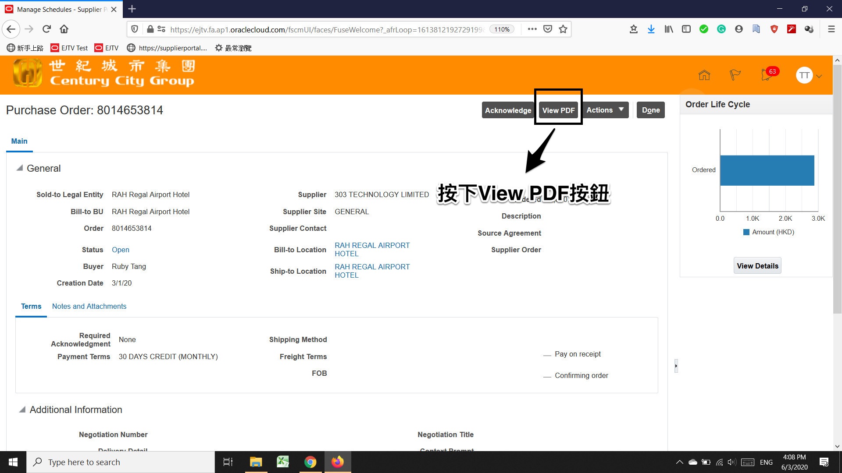Open the Firefox account icon
Screen dimensions: 842x473
(x=739, y=29)
